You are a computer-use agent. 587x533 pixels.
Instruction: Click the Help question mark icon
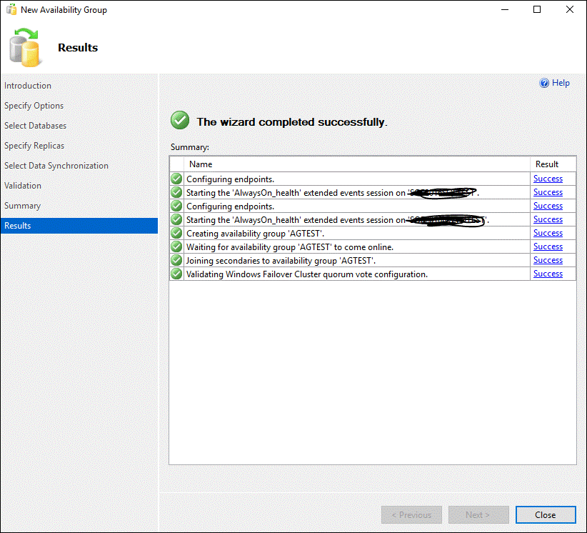[545, 83]
